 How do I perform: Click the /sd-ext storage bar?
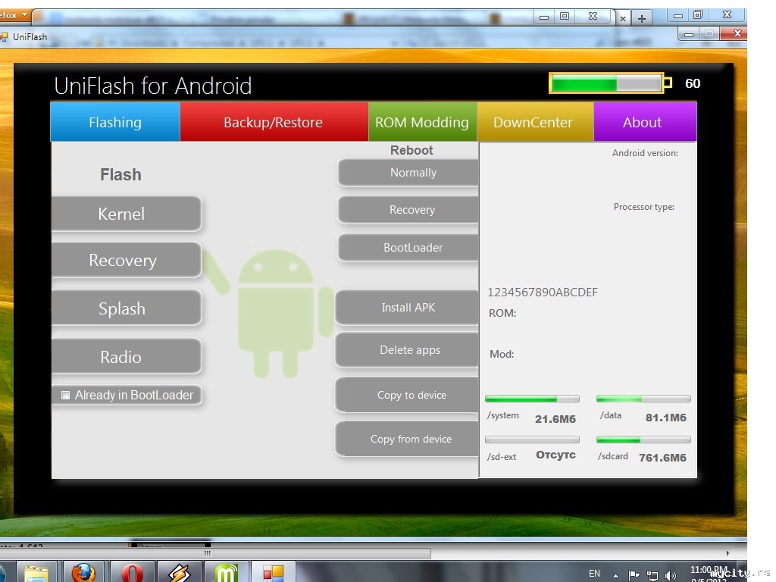point(532,440)
